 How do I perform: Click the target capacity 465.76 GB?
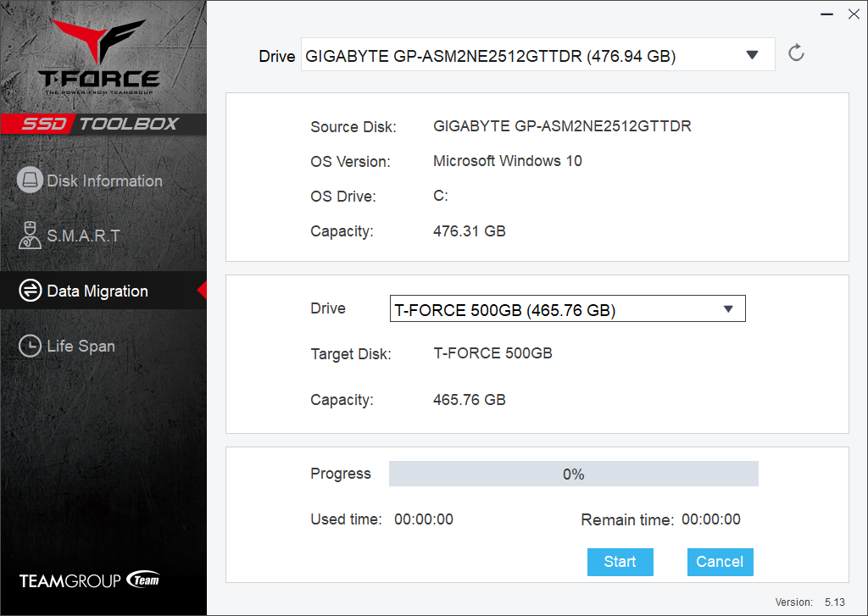[469, 400]
